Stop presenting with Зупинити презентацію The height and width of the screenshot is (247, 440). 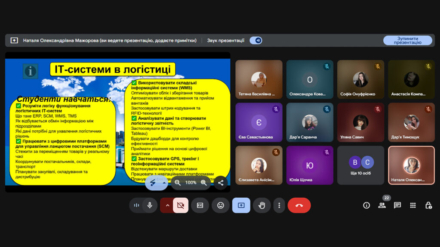click(x=407, y=40)
